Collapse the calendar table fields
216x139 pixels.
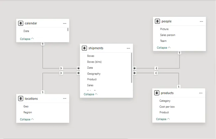pyautogui.click(x=27, y=39)
